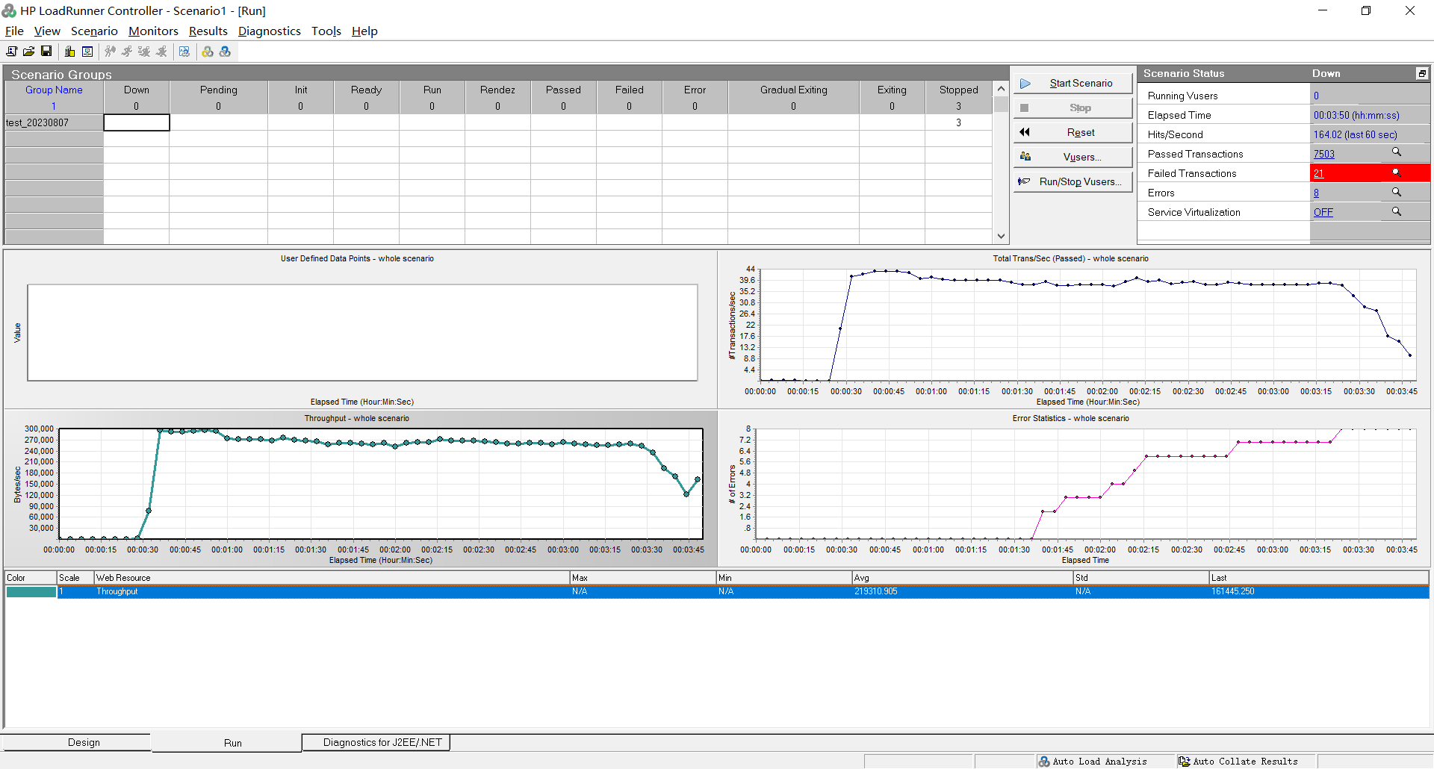
Task: Click magnifier next to Failed Transactions
Action: pos(1396,172)
